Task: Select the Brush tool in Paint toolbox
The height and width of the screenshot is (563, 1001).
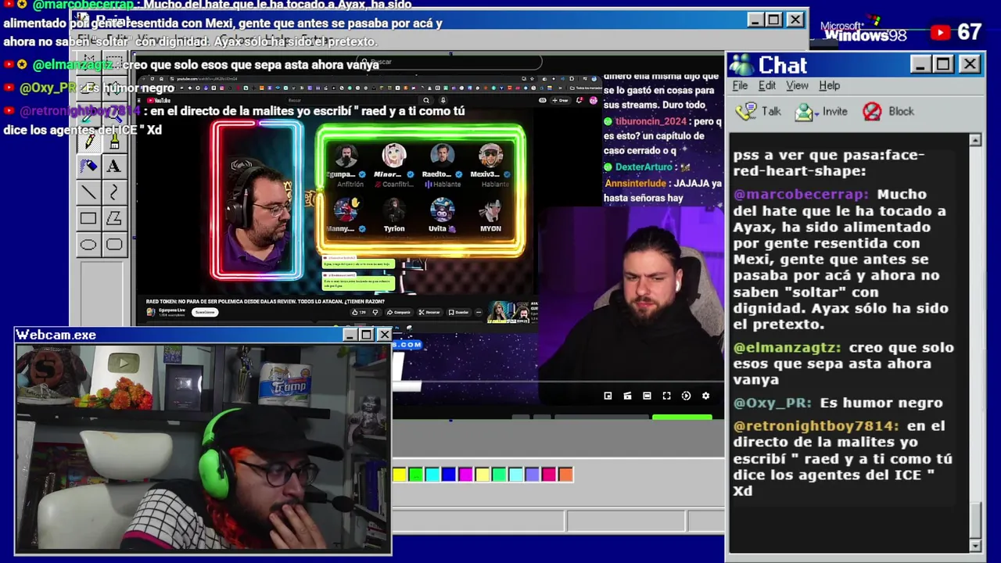Action: pos(114,141)
